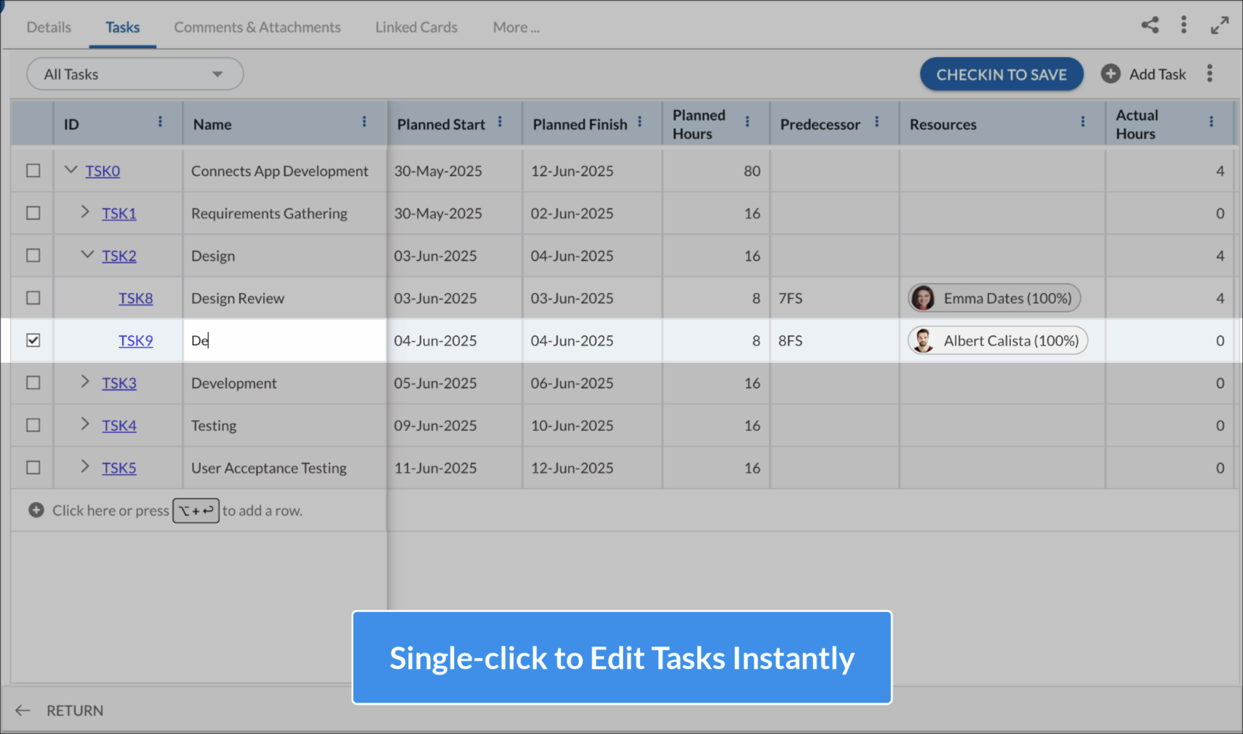Uncheck the TSK9 row checkbox
The height and width of the screenshot is (734, 1243).
coord(33,340)
